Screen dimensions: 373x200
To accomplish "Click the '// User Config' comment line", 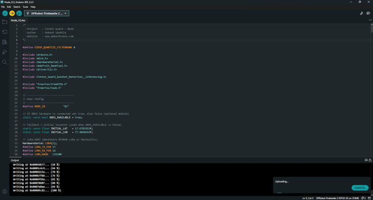I will click(x=33, y=99).
